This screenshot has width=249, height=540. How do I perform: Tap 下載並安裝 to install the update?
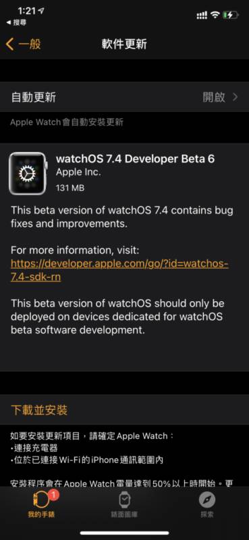point(39,410)
